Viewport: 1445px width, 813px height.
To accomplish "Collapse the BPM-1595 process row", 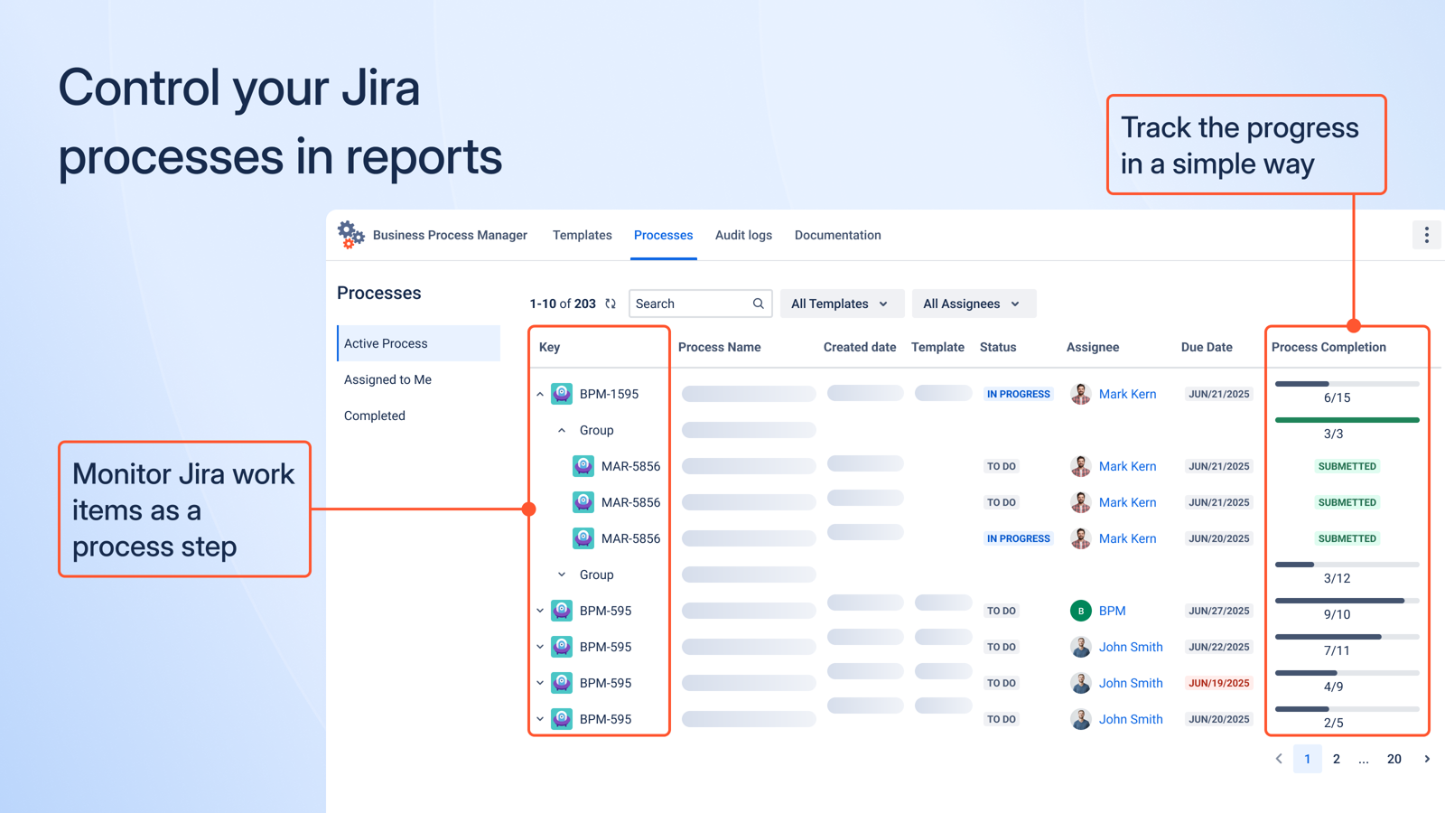I will click(540, 394).
